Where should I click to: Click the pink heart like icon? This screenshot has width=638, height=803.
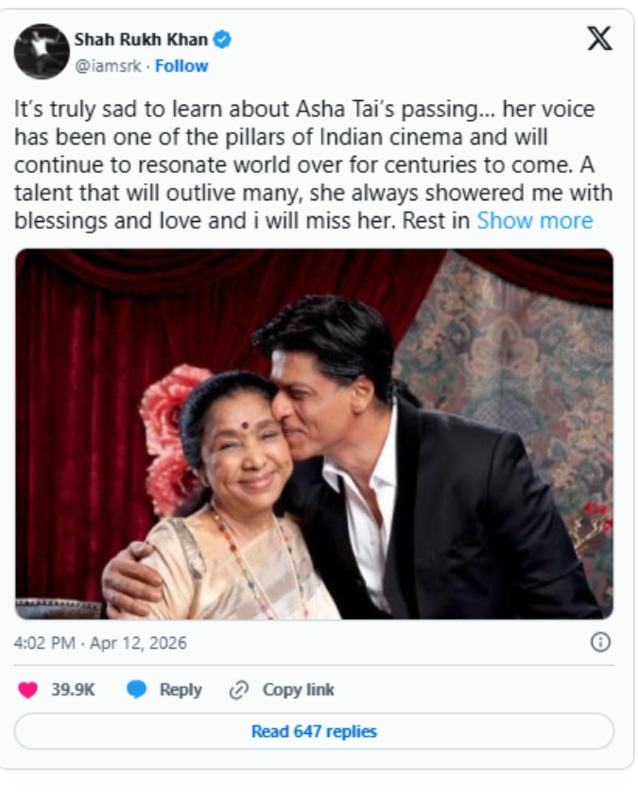click(x=27, y=690)
